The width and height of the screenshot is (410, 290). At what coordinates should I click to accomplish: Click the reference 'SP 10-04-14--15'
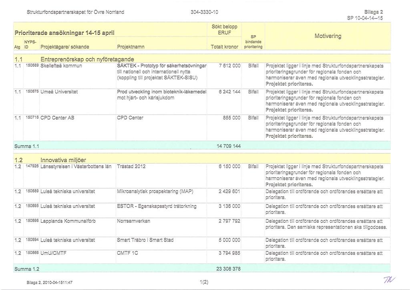point(365,18)
